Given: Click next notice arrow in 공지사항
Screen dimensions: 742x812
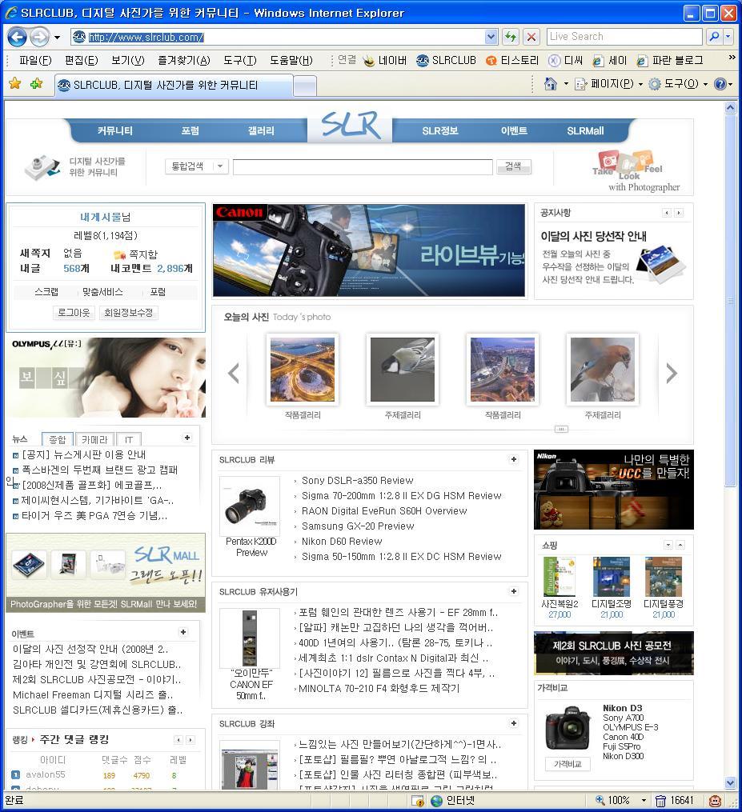Looking at the screenshot, I should click(x=679, y=213).
